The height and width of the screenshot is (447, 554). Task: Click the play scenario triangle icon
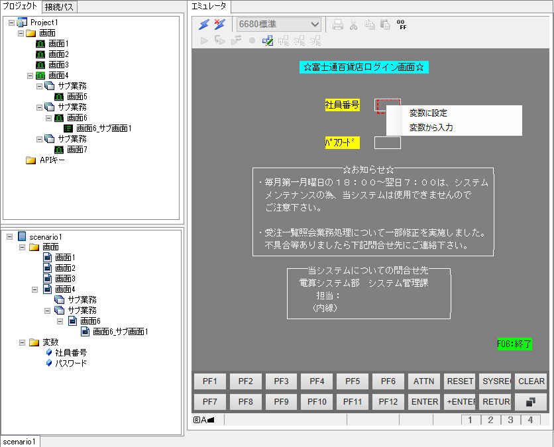click(204, 40)
